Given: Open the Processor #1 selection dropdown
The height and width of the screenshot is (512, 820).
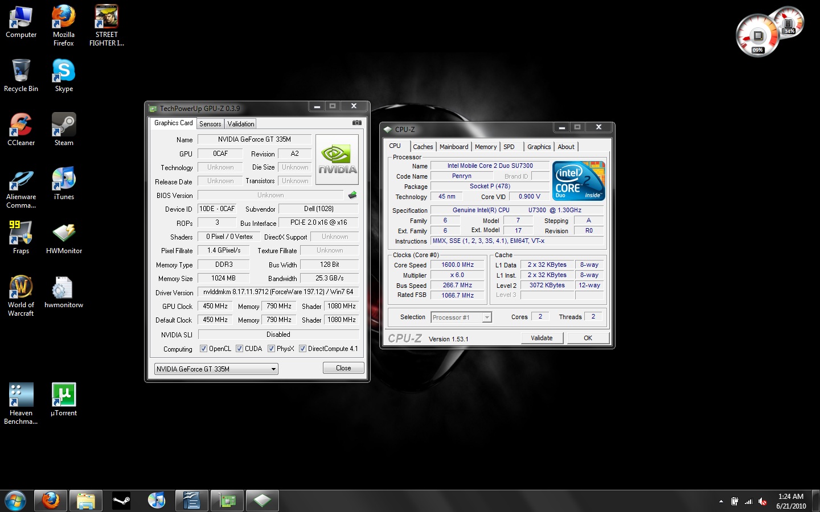Looking at the screenshot, I should pyautogui.click(x=461, y=317).
